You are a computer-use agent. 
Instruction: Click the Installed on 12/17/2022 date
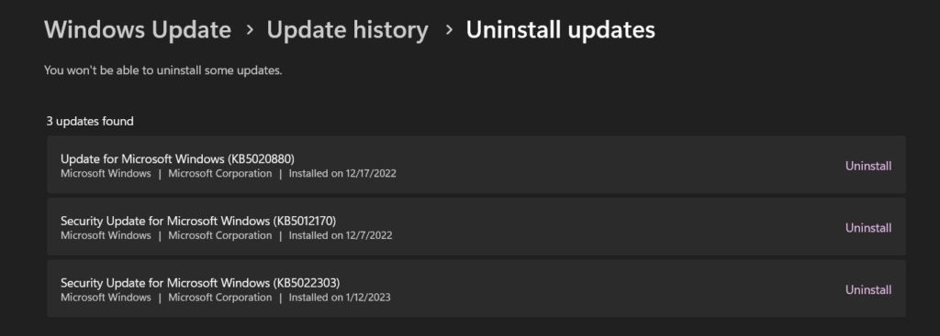point(342,174)
